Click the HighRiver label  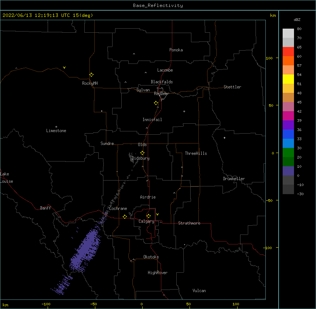[x=158, y=273]
